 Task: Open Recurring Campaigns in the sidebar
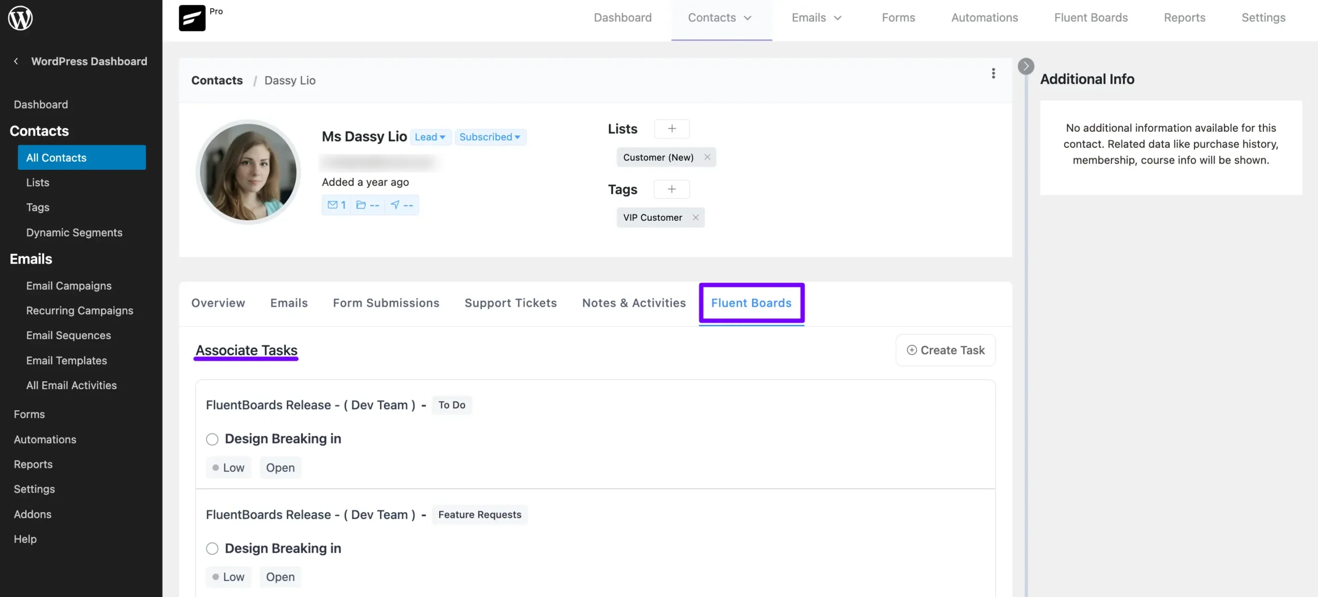tap(80, 311)
